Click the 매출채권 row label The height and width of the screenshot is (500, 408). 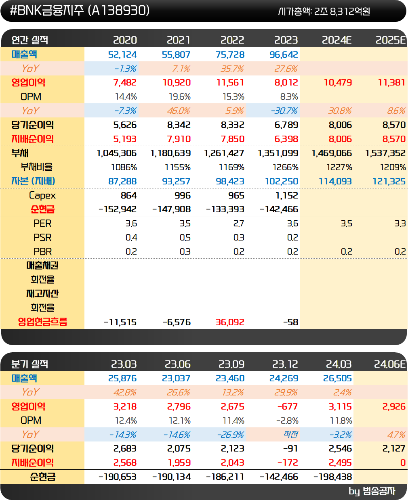(x=42, y=265)
